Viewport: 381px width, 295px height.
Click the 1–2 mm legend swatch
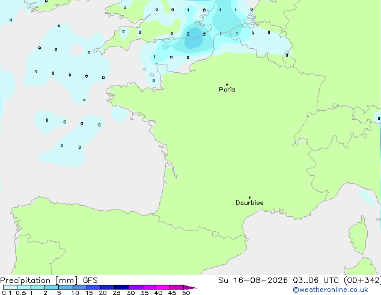click(38, 287)
